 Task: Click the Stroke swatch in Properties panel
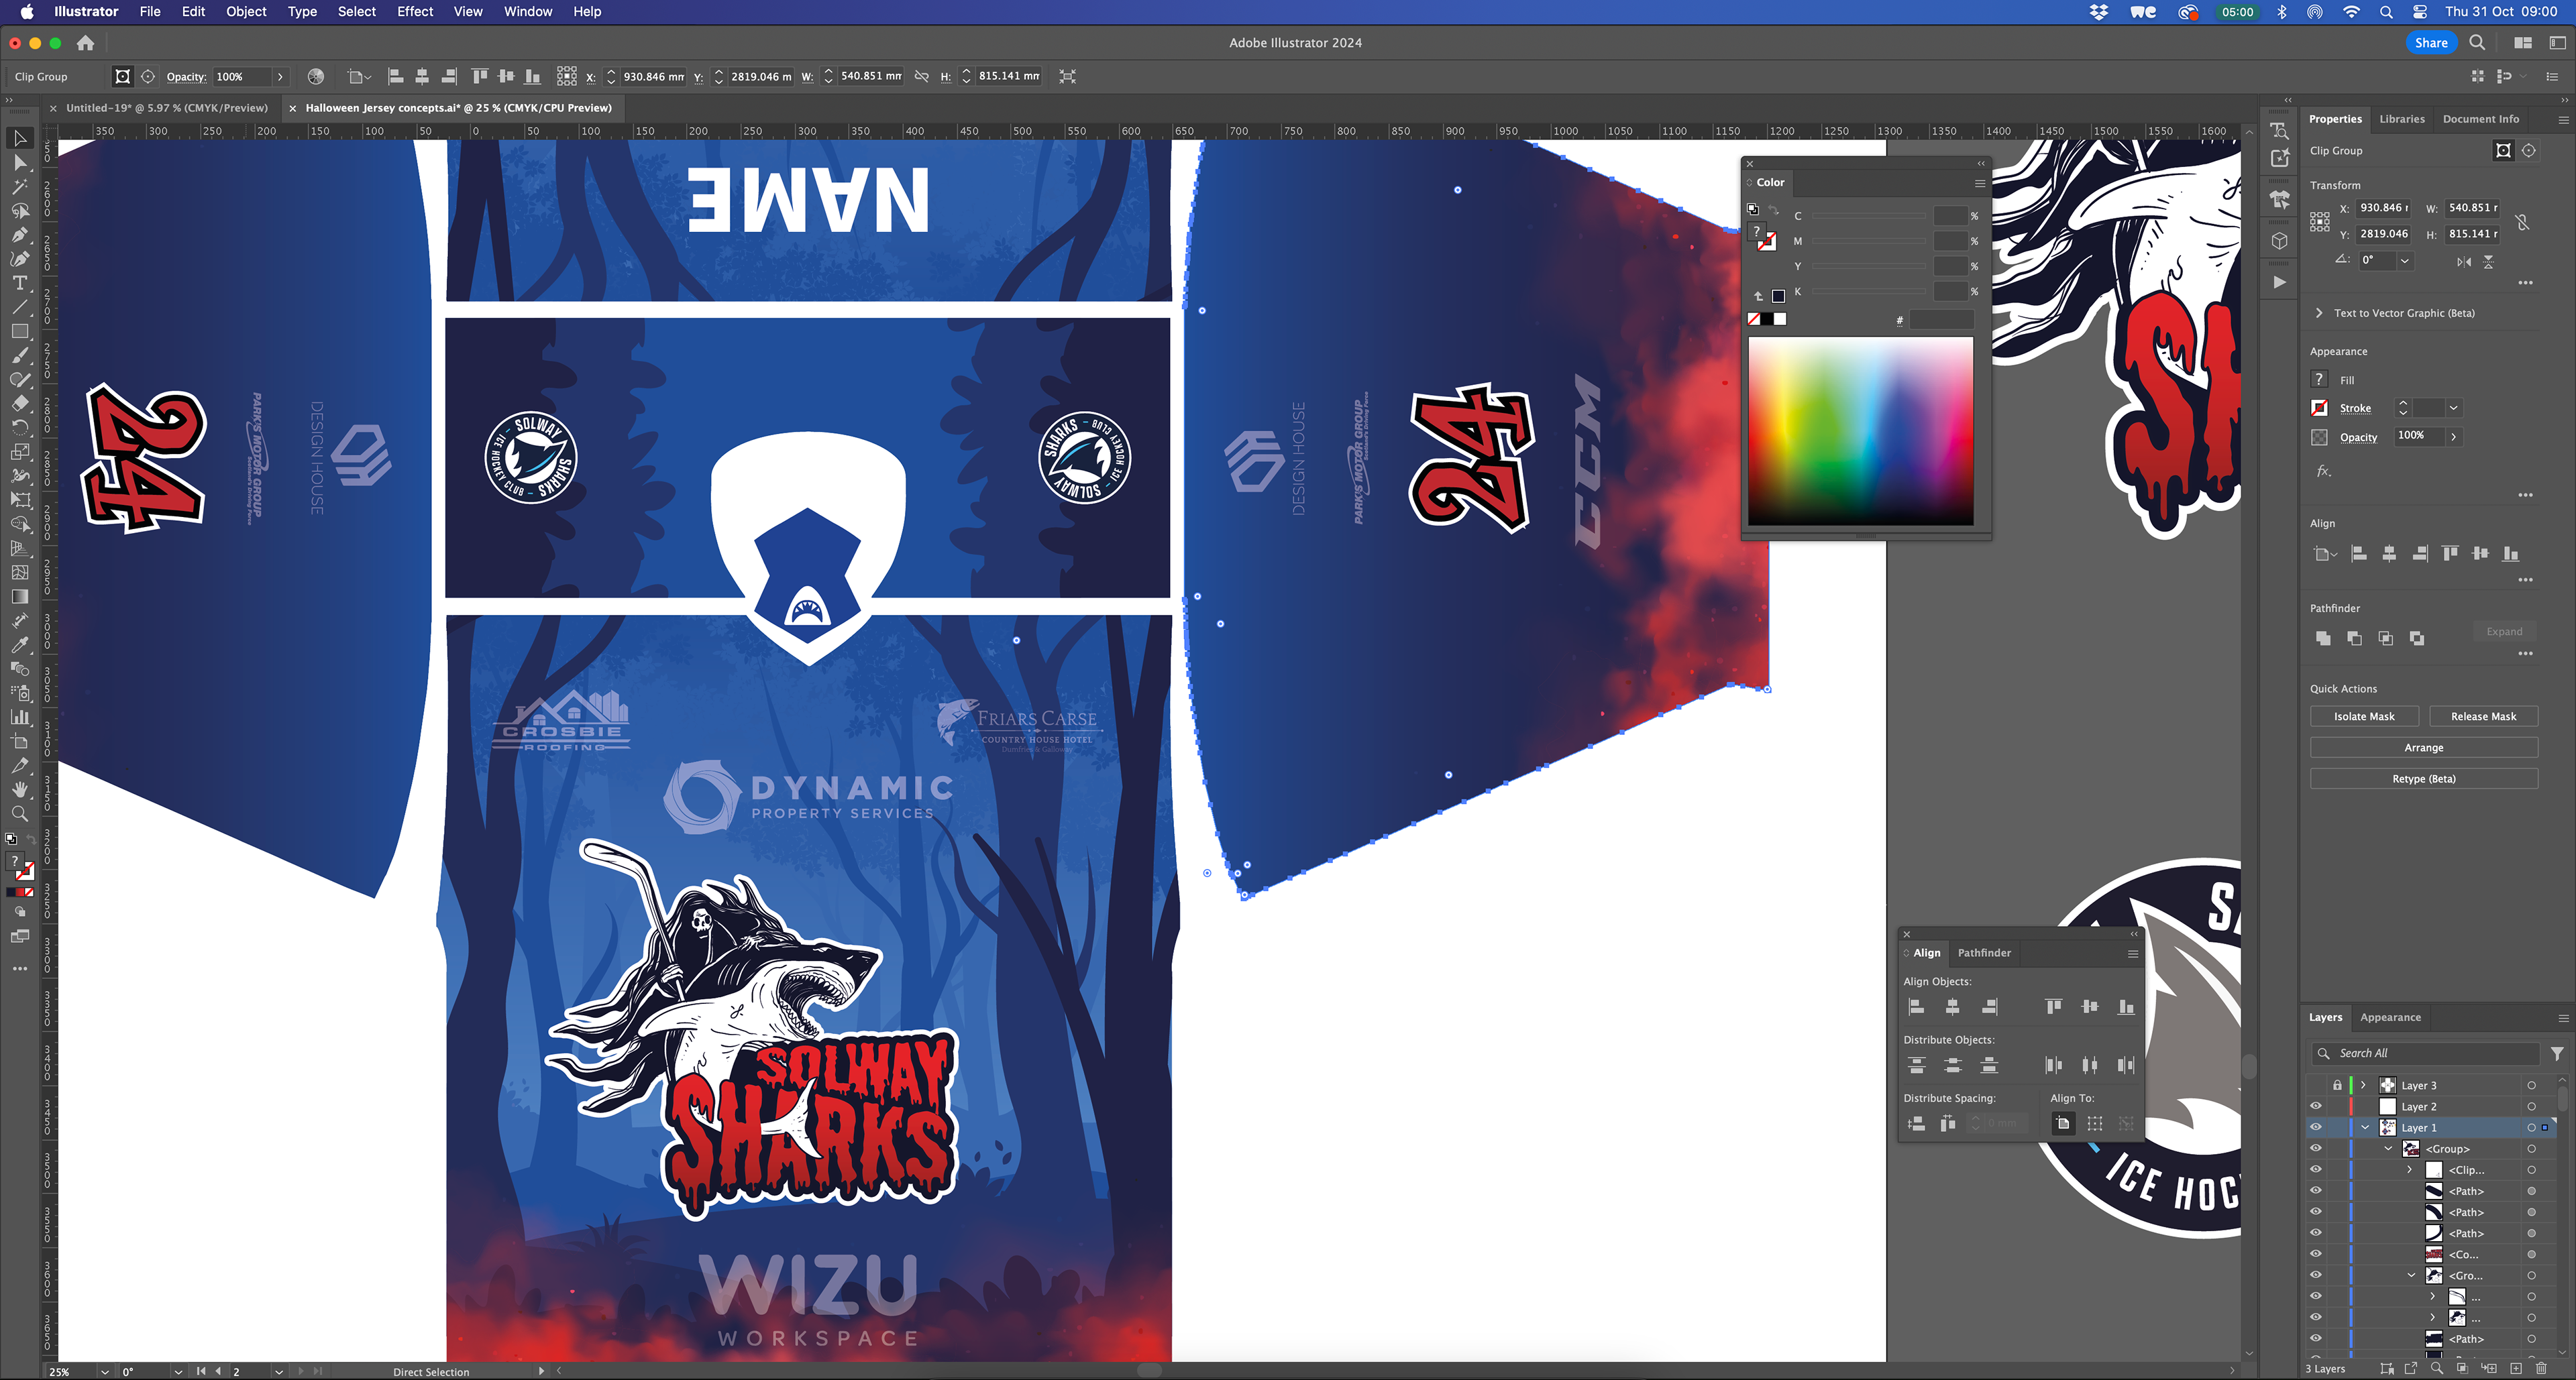(x=2319, y=408)
